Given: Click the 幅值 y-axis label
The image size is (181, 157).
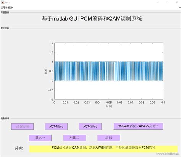Looking at the screenshot, I should pyautogui.click(x=46, y=71).
